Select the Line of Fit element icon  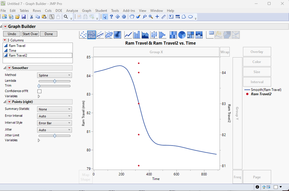(x=100, y=35)
